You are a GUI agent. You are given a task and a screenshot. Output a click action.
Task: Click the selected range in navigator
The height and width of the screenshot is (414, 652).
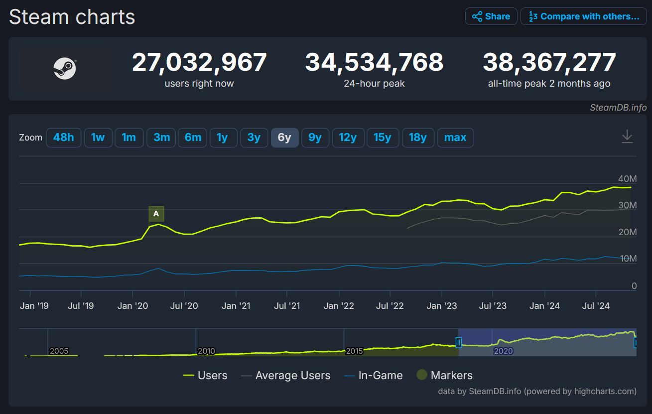tap(547, 342)
